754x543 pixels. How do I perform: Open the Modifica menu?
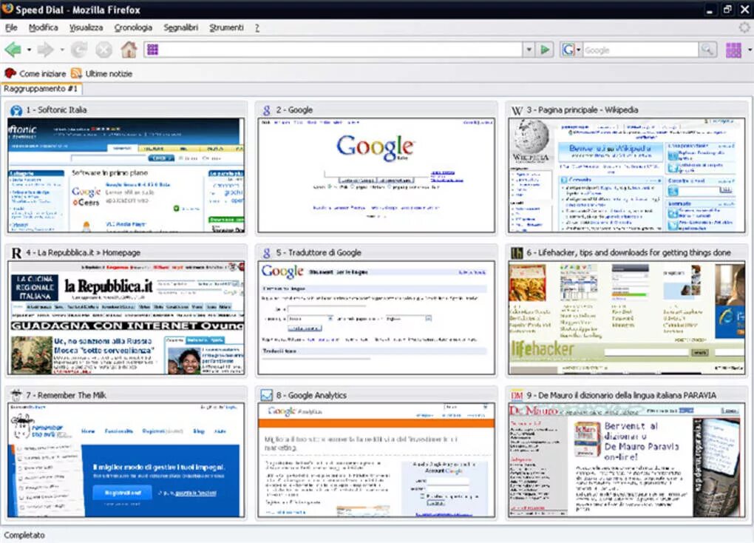click(x=44, y=28)
